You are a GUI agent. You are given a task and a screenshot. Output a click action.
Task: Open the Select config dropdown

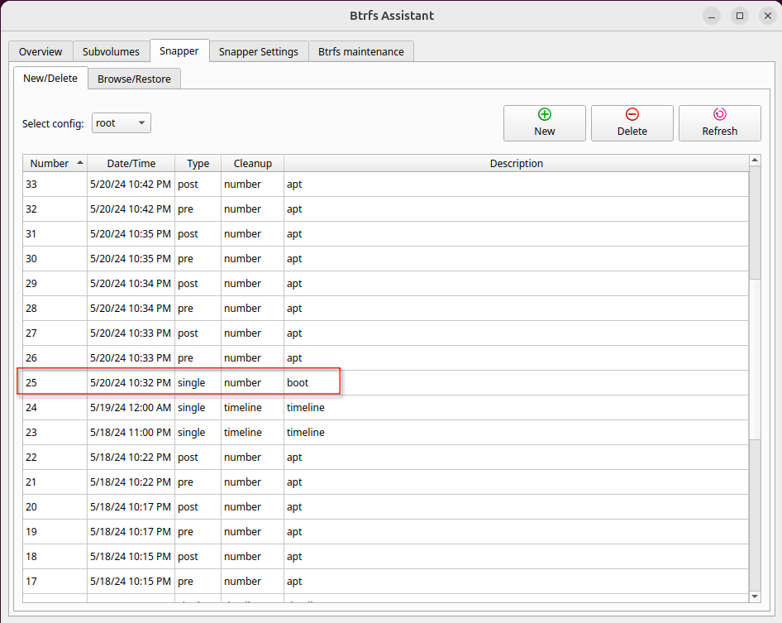coord(121,123)
